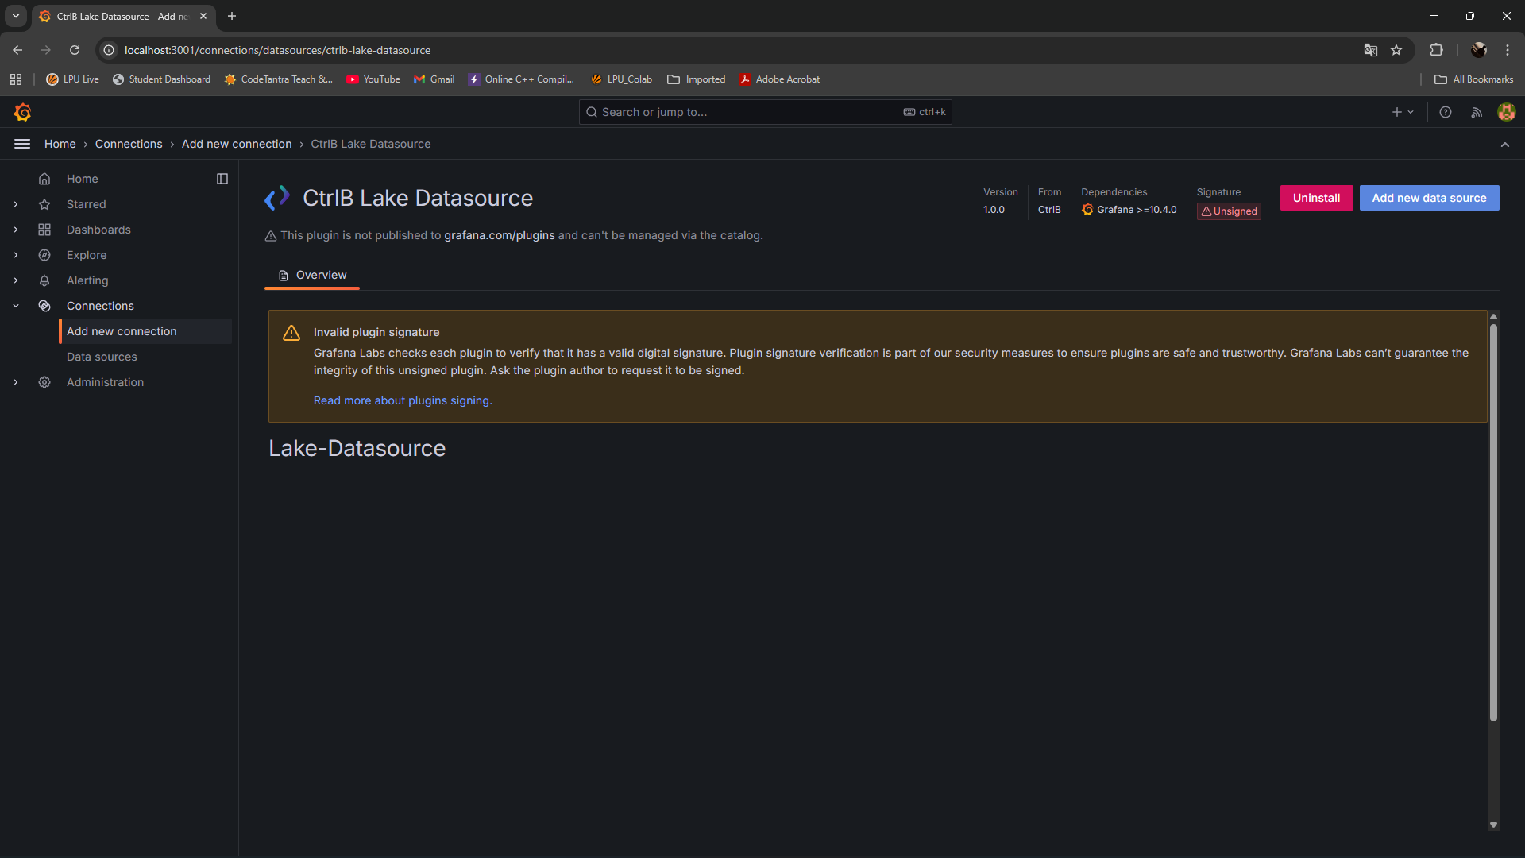Open Data sources in sidebar
Viewport: 1525px width, 858px height.
pyautogui.click(x=102, y=357)
